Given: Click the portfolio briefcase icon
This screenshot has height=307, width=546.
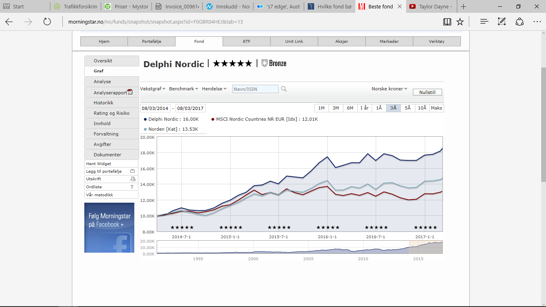Looking at the screenshot, I should tap(133, 171).
